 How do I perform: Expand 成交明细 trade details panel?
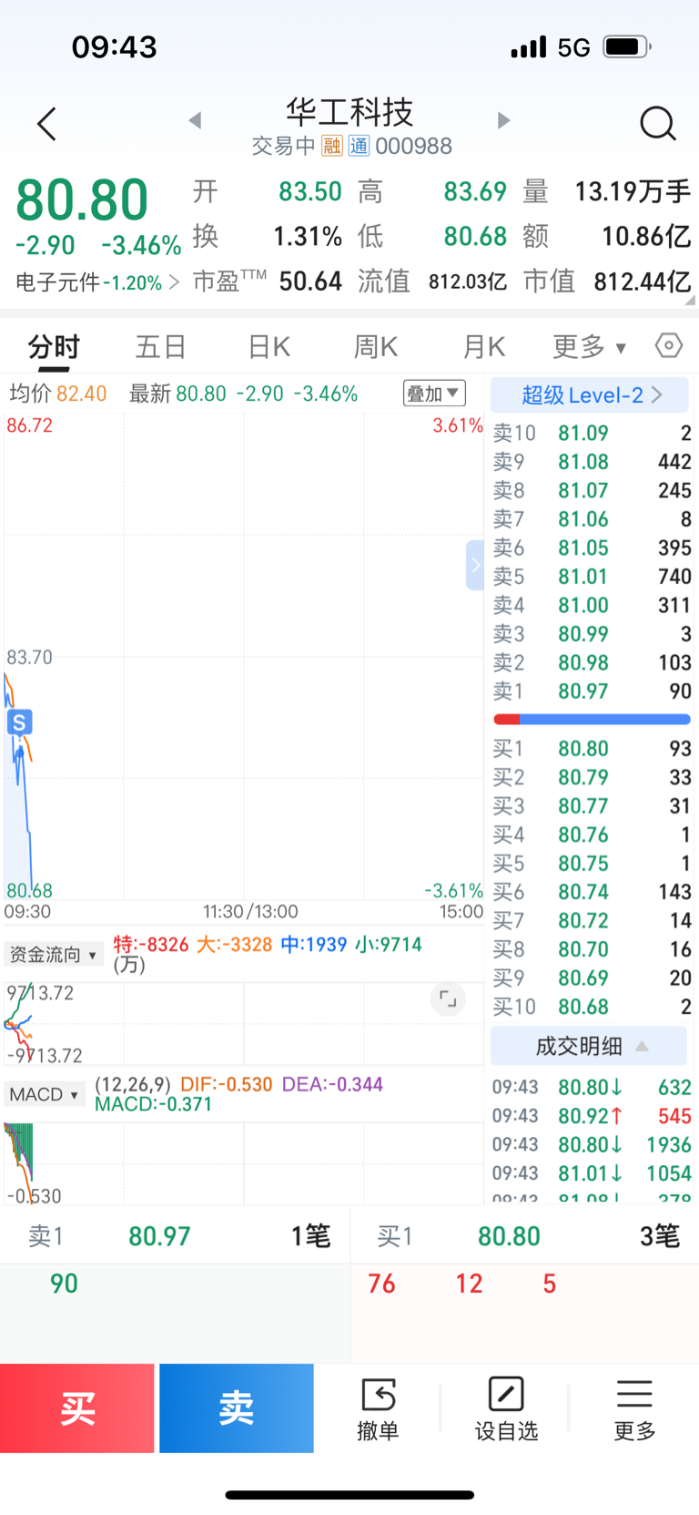589,1046
